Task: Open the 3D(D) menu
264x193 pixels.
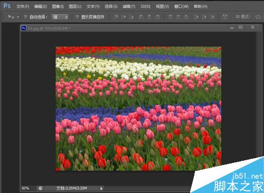Action: [x=145, y=6]
